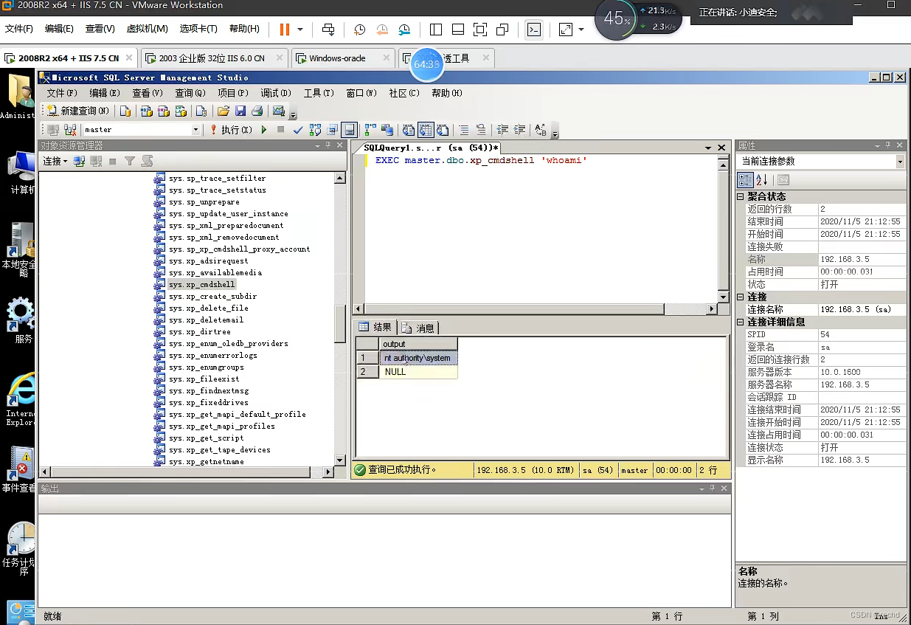
Task: Click the 执行 (Execute) query button
Action: coord(229,130)
